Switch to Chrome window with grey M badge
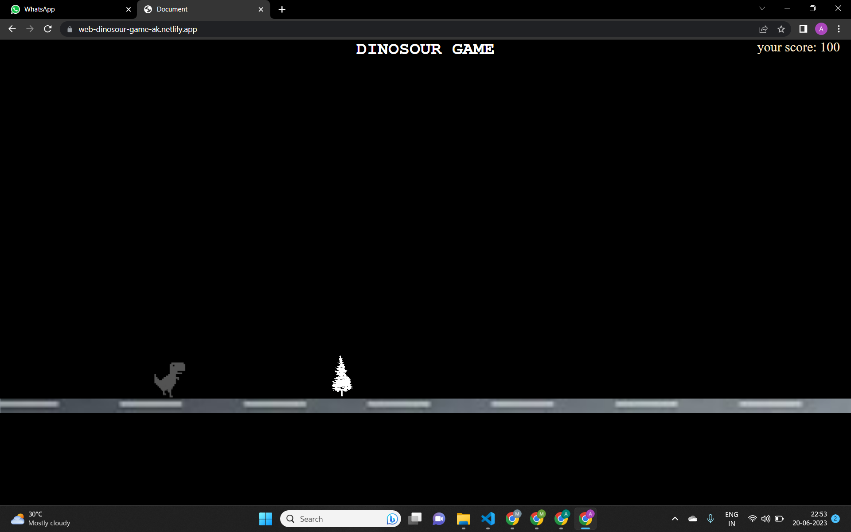This screenshot has width=851, height=532. (512, 518)
